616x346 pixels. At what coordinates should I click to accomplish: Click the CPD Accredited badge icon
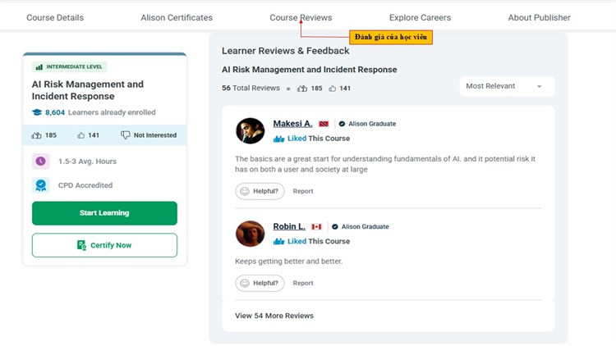pyautogui.click(x=41, y=185)
